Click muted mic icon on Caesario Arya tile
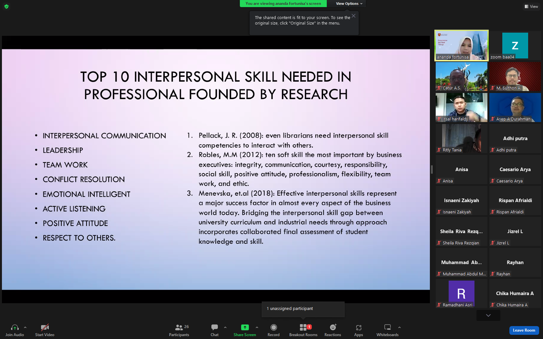 [x=493, y=181]
